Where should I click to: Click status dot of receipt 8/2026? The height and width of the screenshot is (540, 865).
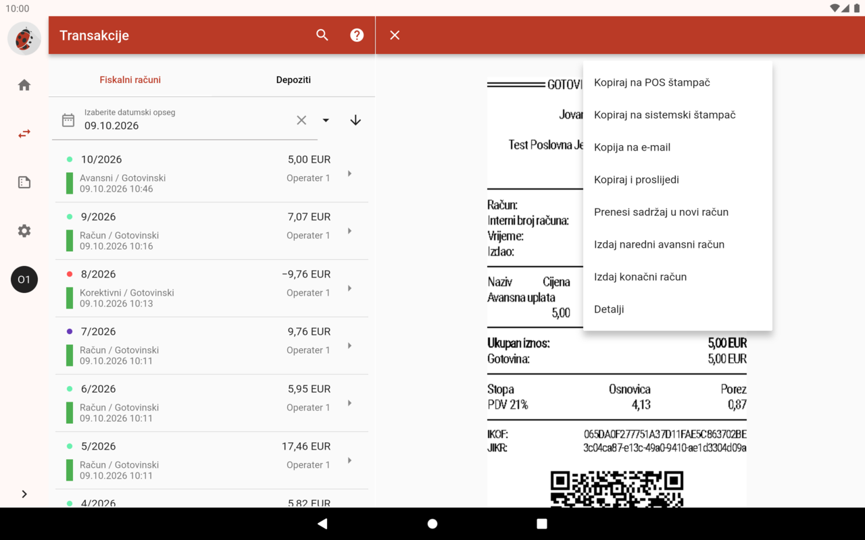(x=70, y=274)
